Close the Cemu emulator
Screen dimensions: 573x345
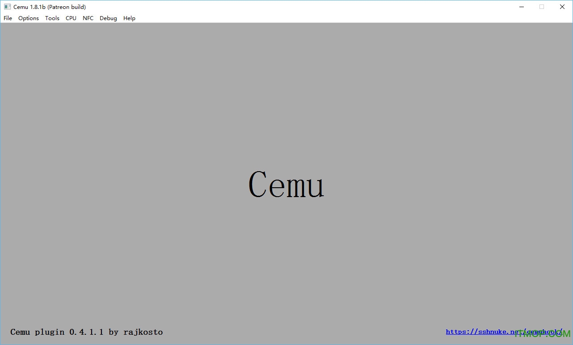click(562, 7)
